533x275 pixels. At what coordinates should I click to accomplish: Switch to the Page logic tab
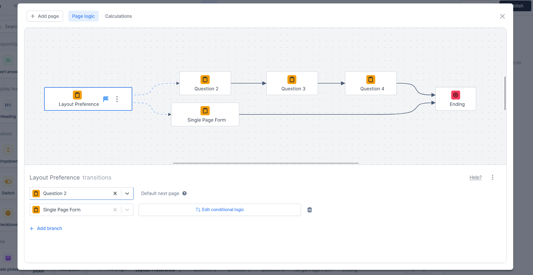coord(83,16)
